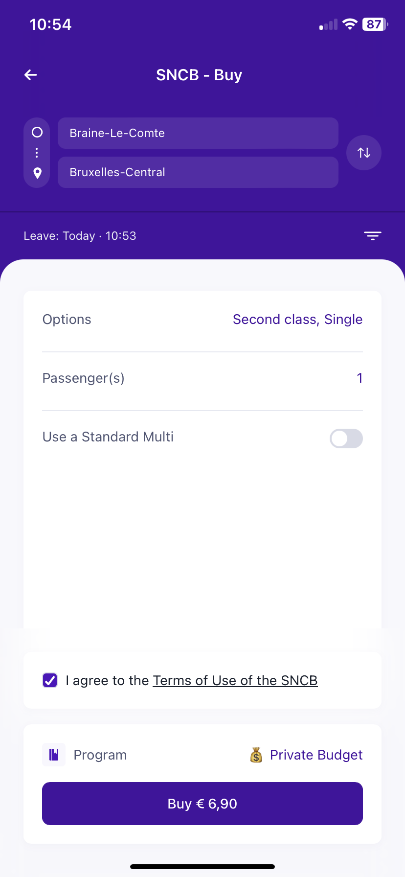The image size is (405, 877).
Task: Tap the Wi-Fi status icon
Action: click(350, 24)
